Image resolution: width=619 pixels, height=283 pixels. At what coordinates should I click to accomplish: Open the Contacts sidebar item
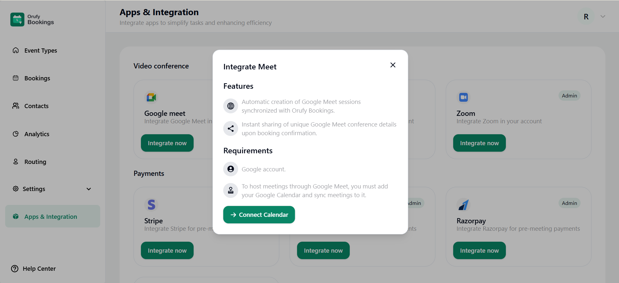coord(36,106)
